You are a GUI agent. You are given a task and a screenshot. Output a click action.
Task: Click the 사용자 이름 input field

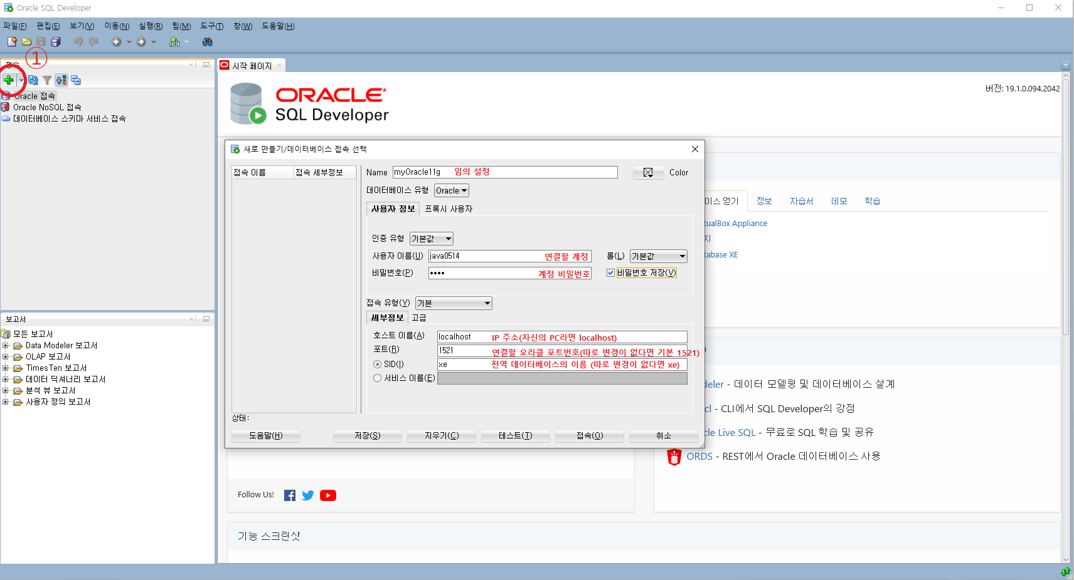[510, 256]
